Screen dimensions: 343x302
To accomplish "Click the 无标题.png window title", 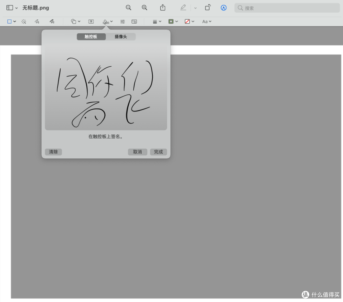I will pyautogui.click(x=36, y=8).
